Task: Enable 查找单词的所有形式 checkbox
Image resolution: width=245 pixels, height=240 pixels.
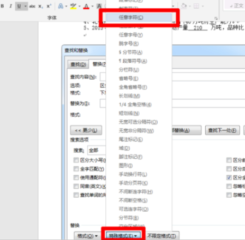Action: tap(76, 195)
